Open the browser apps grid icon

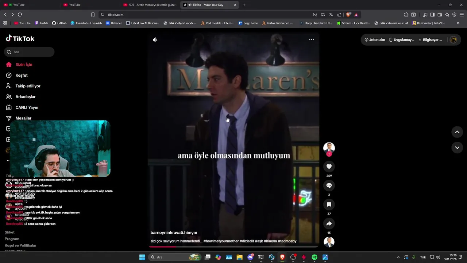point(5,23)
